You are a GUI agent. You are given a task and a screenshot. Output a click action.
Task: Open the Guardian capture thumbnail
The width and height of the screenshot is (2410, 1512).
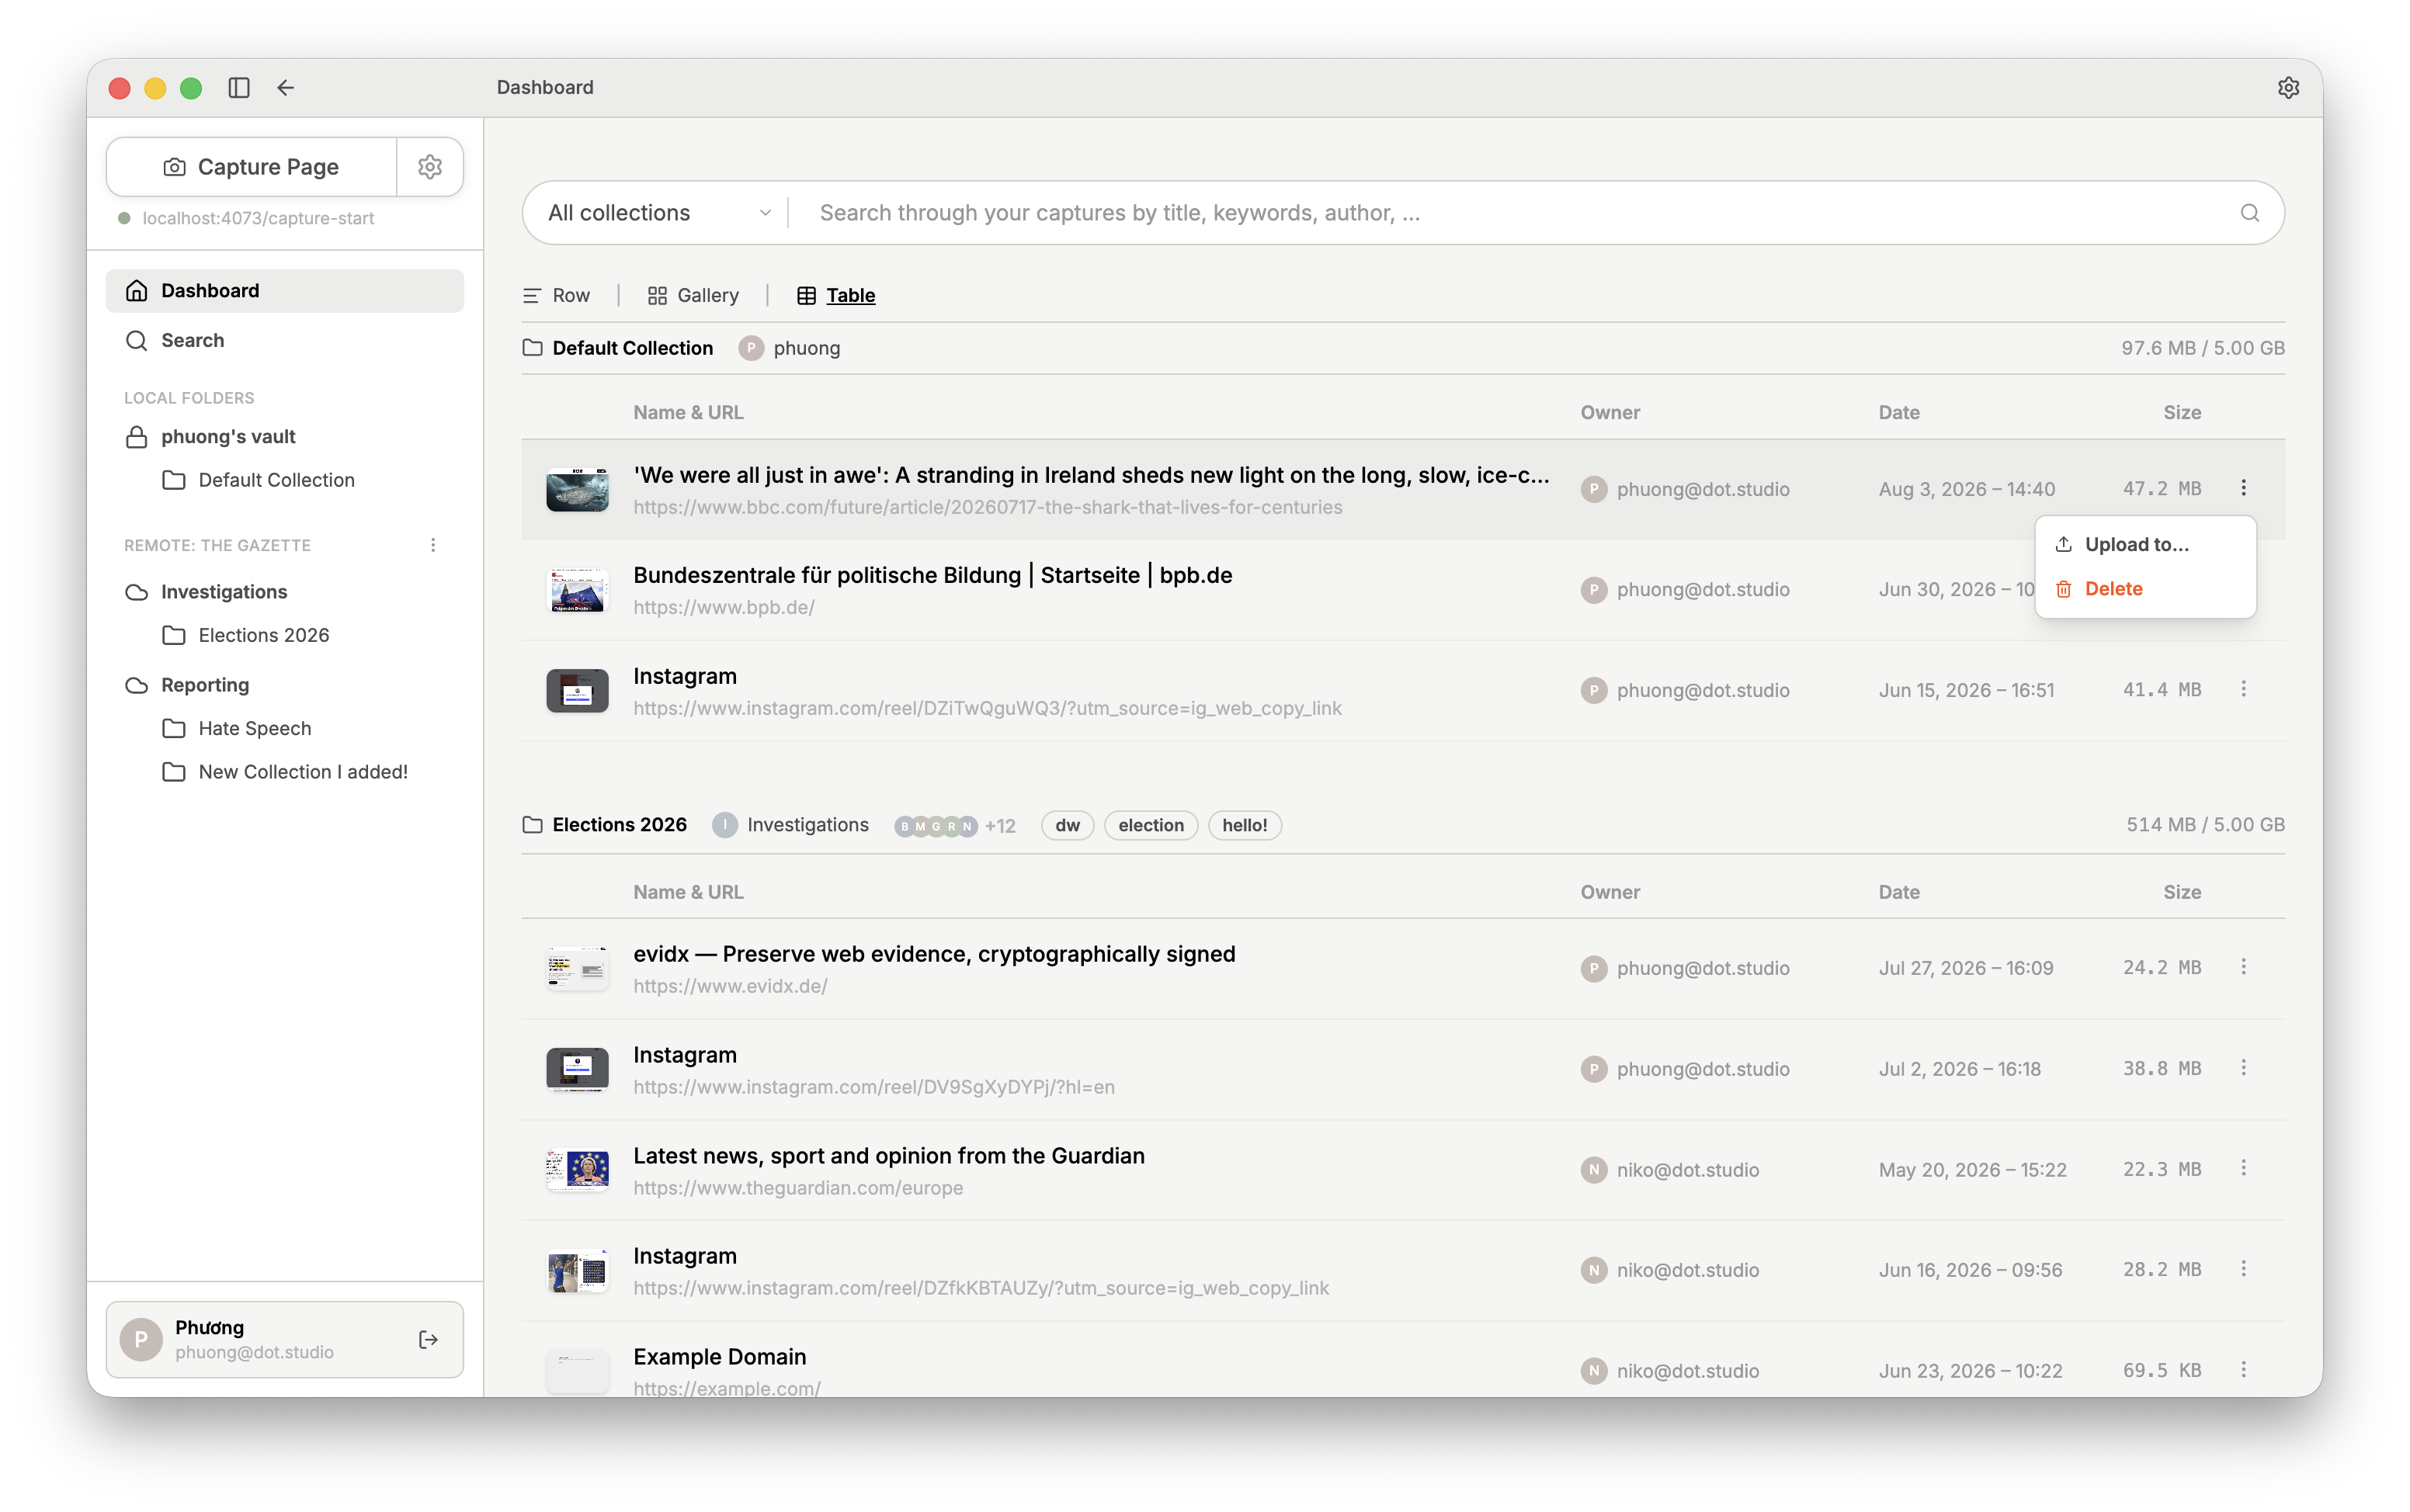point(577,1169)
